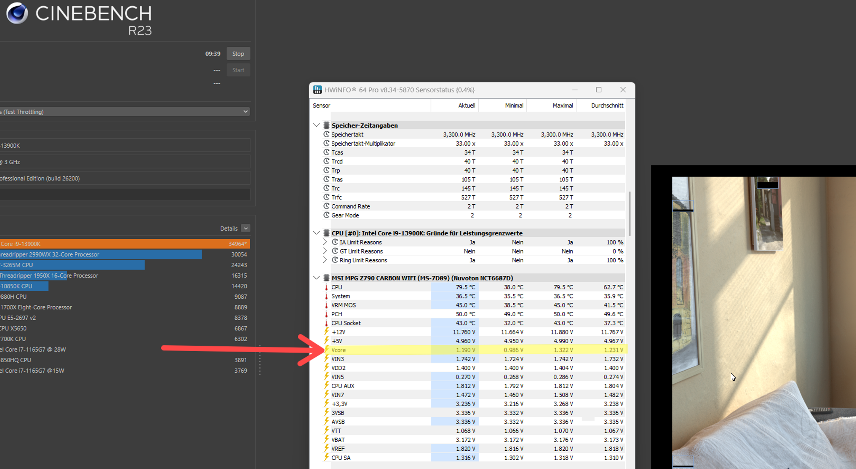
Task: Click the chip icon next to Speicher-Zeitangaben
Action: [327, 125]
